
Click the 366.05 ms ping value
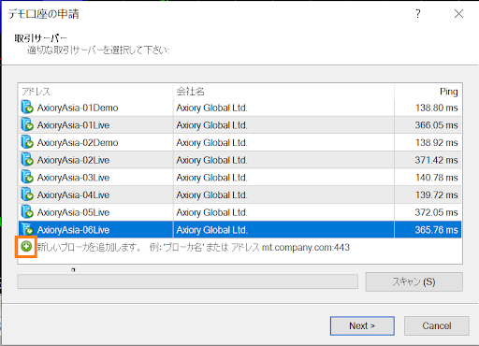click(436, 125)
